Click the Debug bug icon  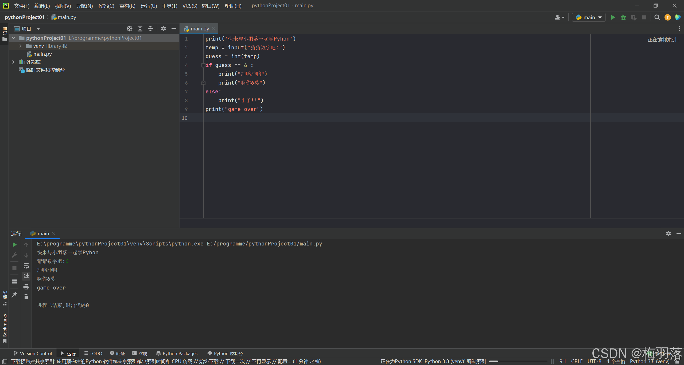(x=623, y=17)
